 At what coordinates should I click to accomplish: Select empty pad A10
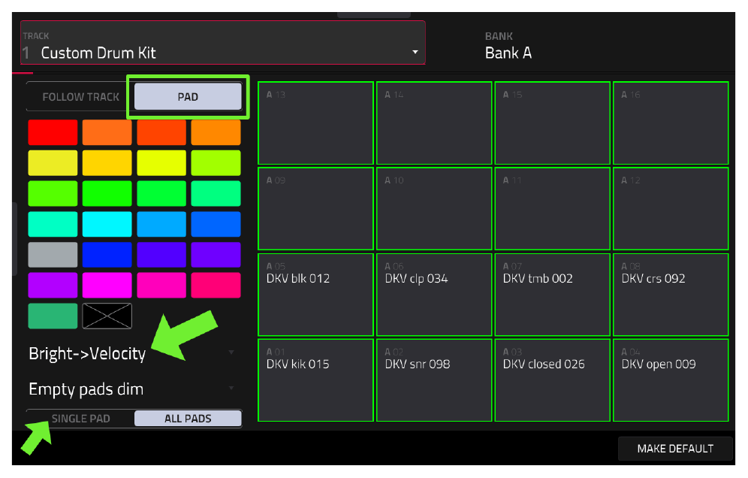(x=434, y=209)
